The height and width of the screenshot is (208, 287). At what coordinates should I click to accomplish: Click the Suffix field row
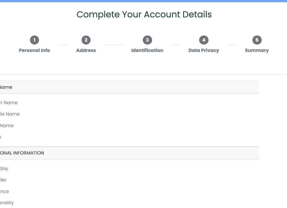(1, 137)
